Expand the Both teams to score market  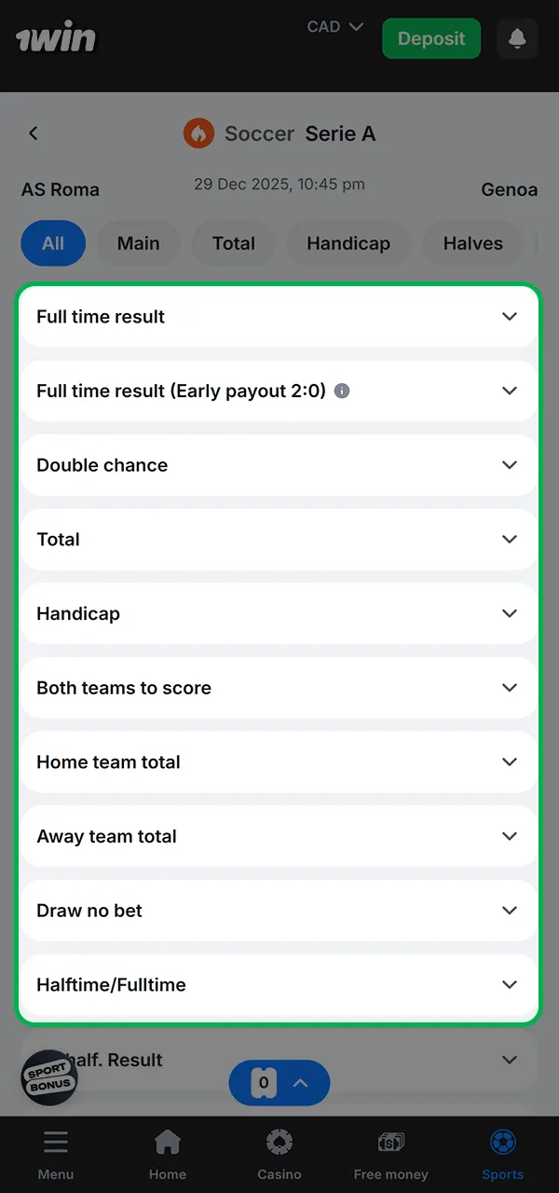[279, 688]
